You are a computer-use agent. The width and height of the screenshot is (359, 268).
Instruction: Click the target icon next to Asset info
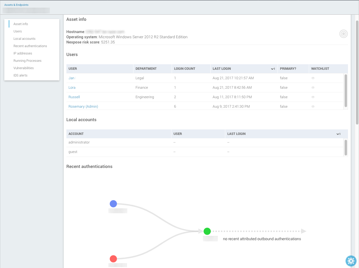tap(343, 34)
